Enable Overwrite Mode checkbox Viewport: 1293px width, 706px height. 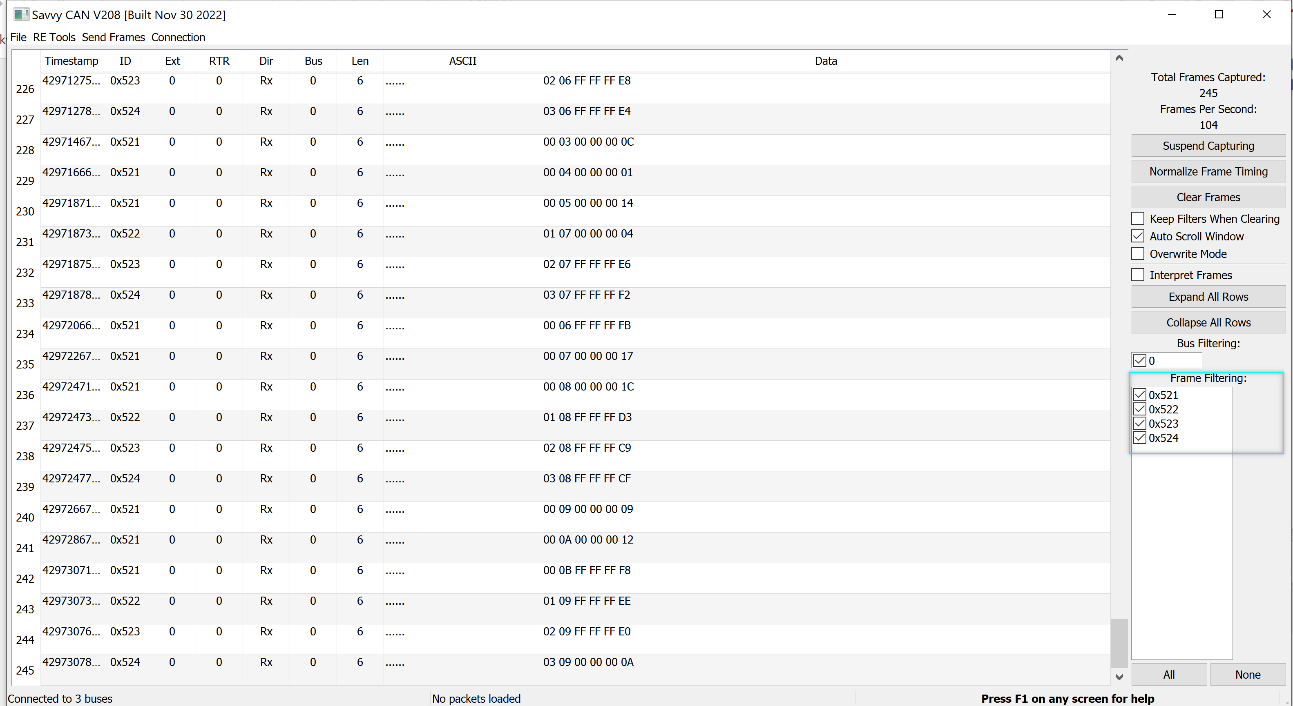1138,254
